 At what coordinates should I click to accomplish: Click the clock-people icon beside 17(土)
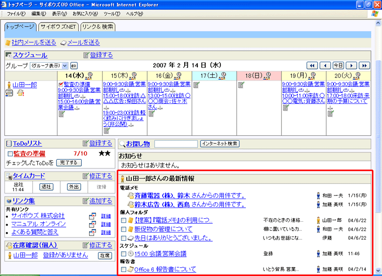[222, 76]
